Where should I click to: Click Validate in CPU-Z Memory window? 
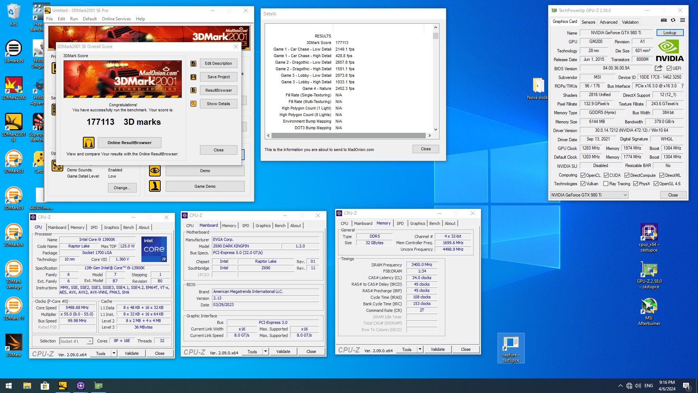tap(438, 349)
